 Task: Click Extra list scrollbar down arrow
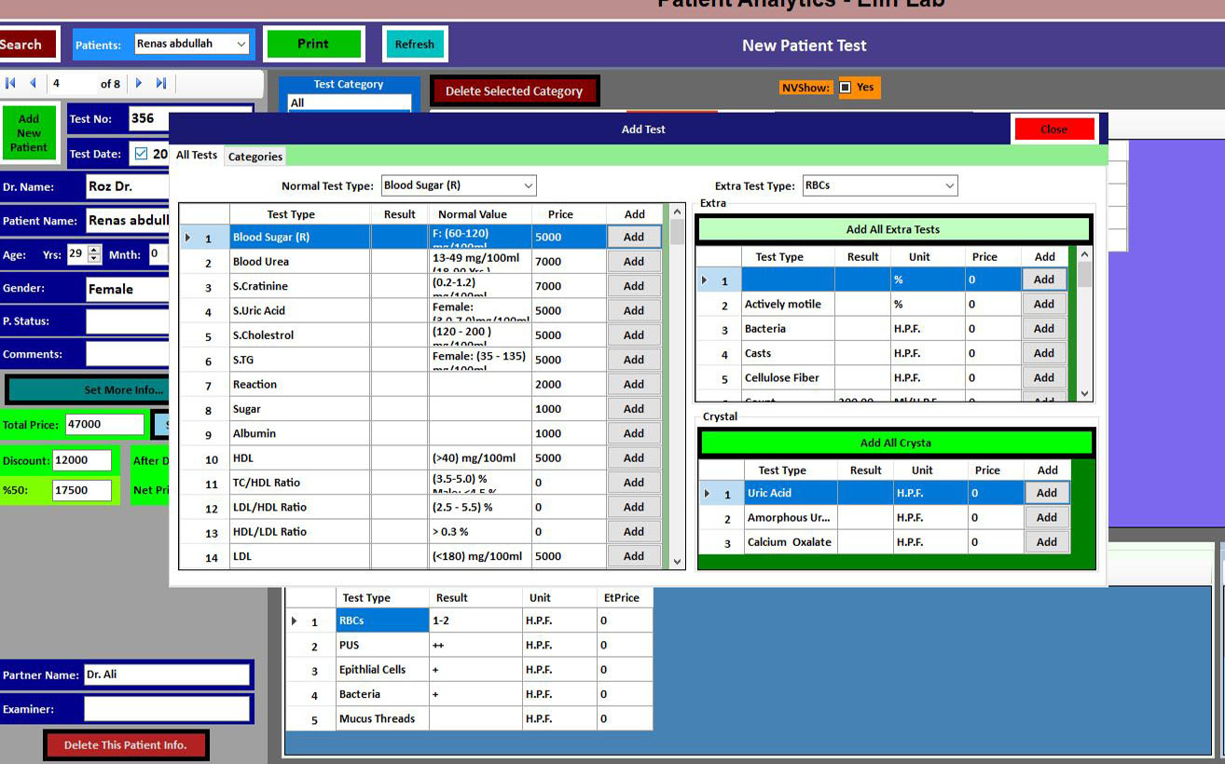1083,394
